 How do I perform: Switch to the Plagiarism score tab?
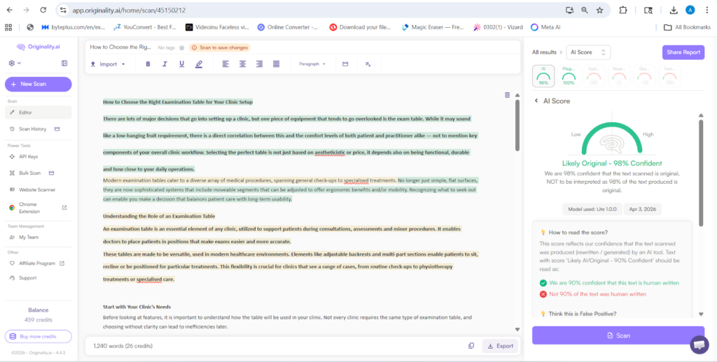coord(569,76)
